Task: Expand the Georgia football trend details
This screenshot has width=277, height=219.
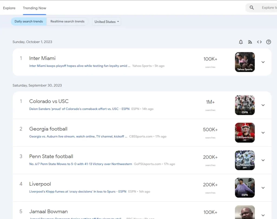Action: click(x=263, y=133)
